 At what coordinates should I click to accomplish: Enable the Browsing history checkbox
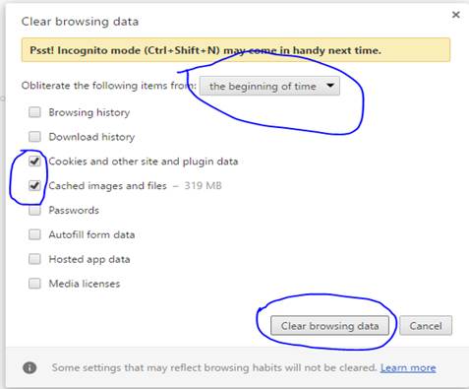point(34,112)
